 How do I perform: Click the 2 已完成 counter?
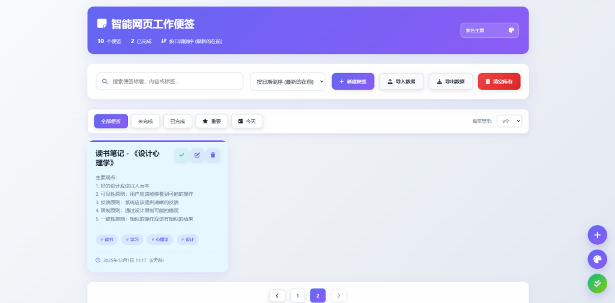[x=141, y=41]
